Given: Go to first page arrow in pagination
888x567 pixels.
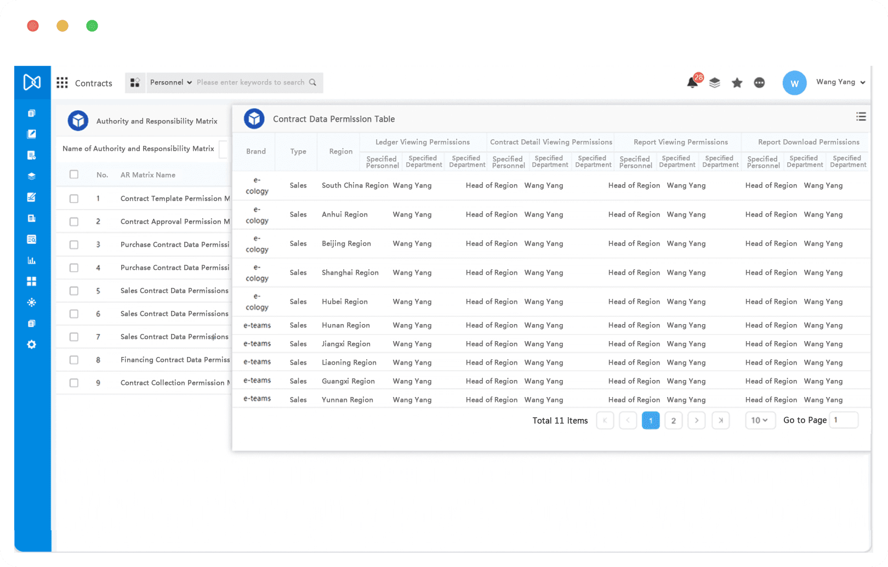Looking at the screenshot, I should (x=605, y=421).
